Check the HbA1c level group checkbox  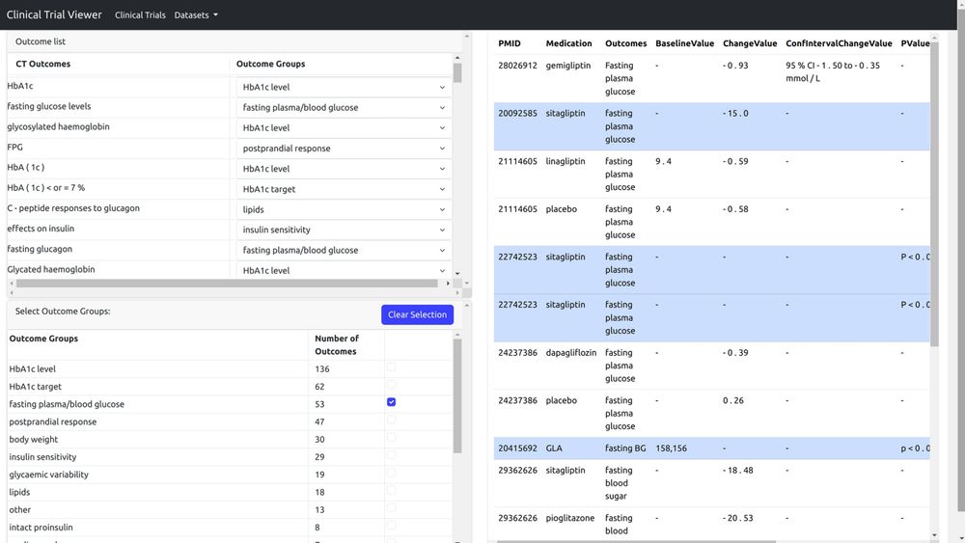[x=392, y=367]
